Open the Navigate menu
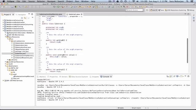 pos(51,1)
